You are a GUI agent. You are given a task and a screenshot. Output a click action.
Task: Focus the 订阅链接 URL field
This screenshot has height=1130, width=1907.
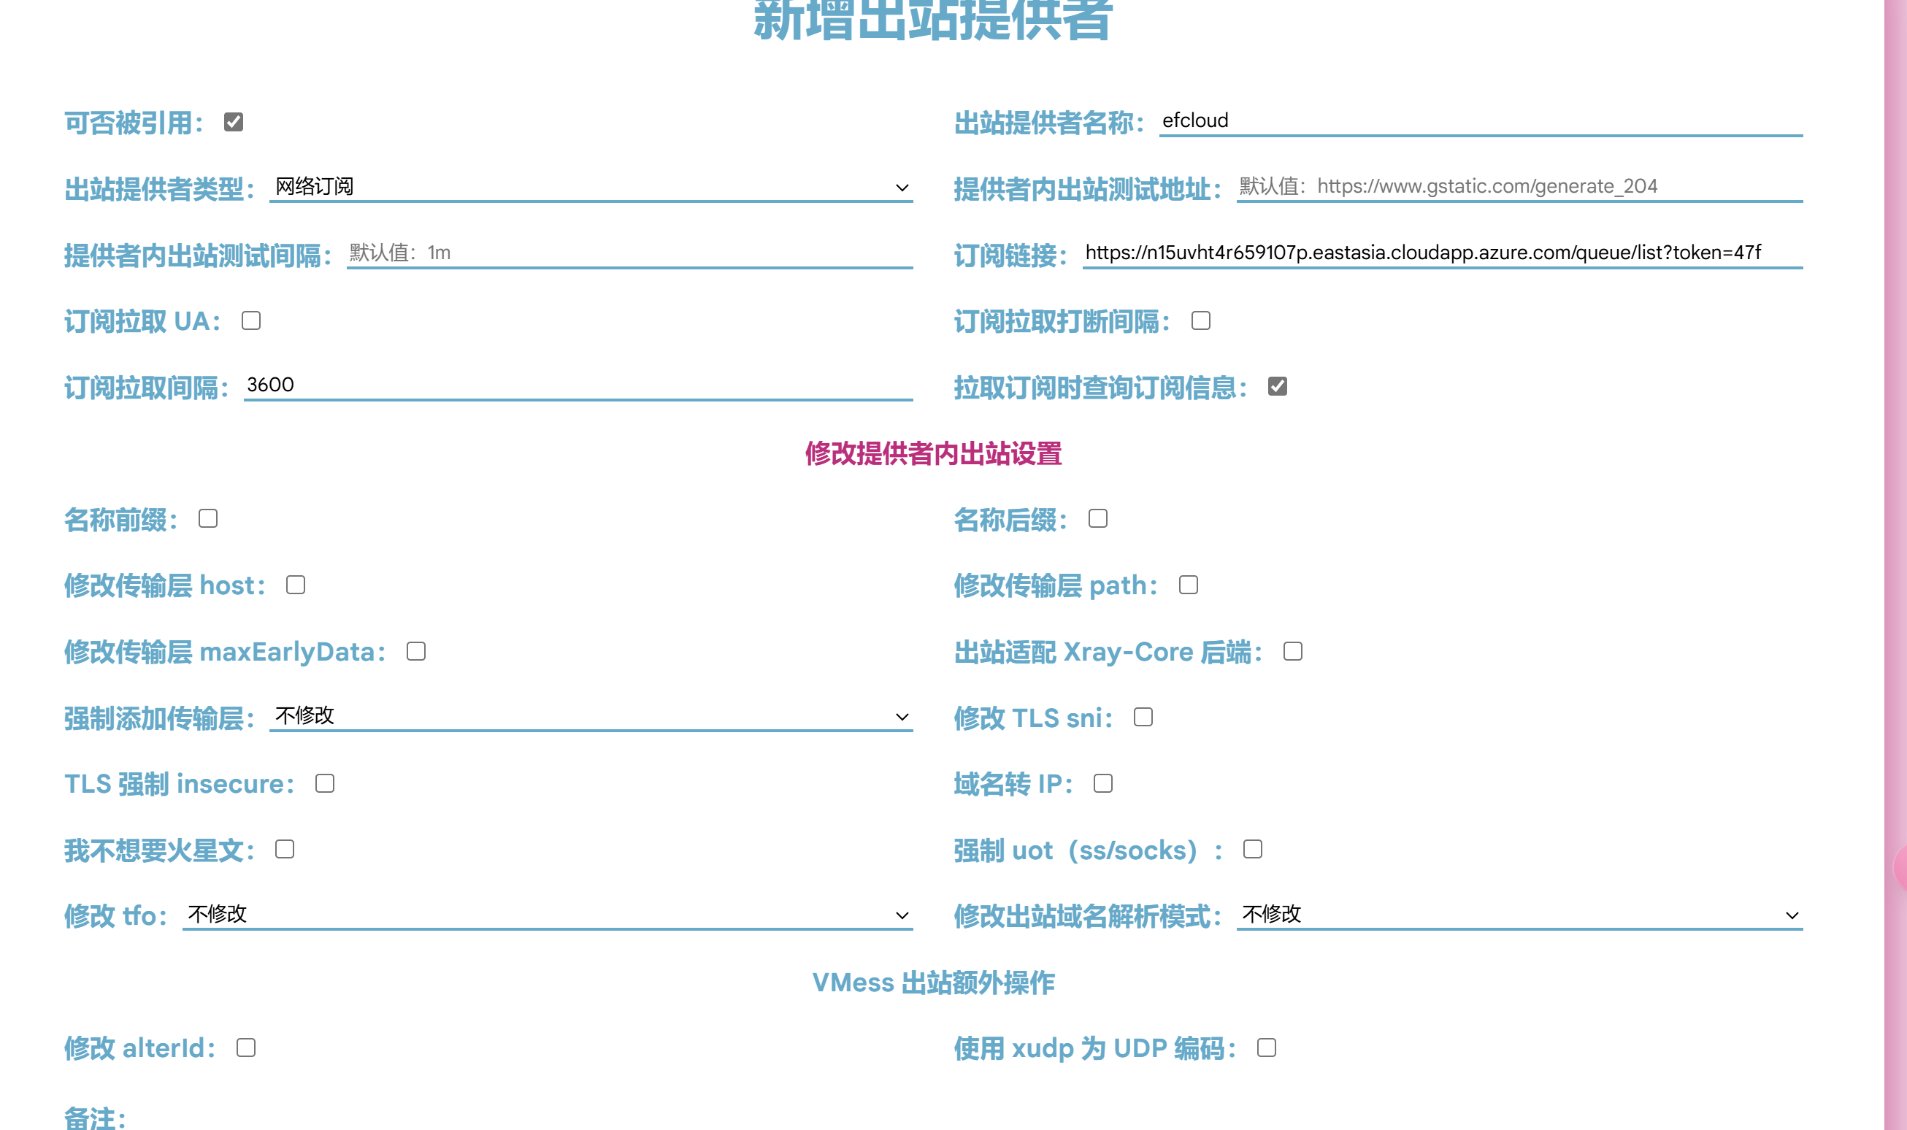tap(1442, 252)
